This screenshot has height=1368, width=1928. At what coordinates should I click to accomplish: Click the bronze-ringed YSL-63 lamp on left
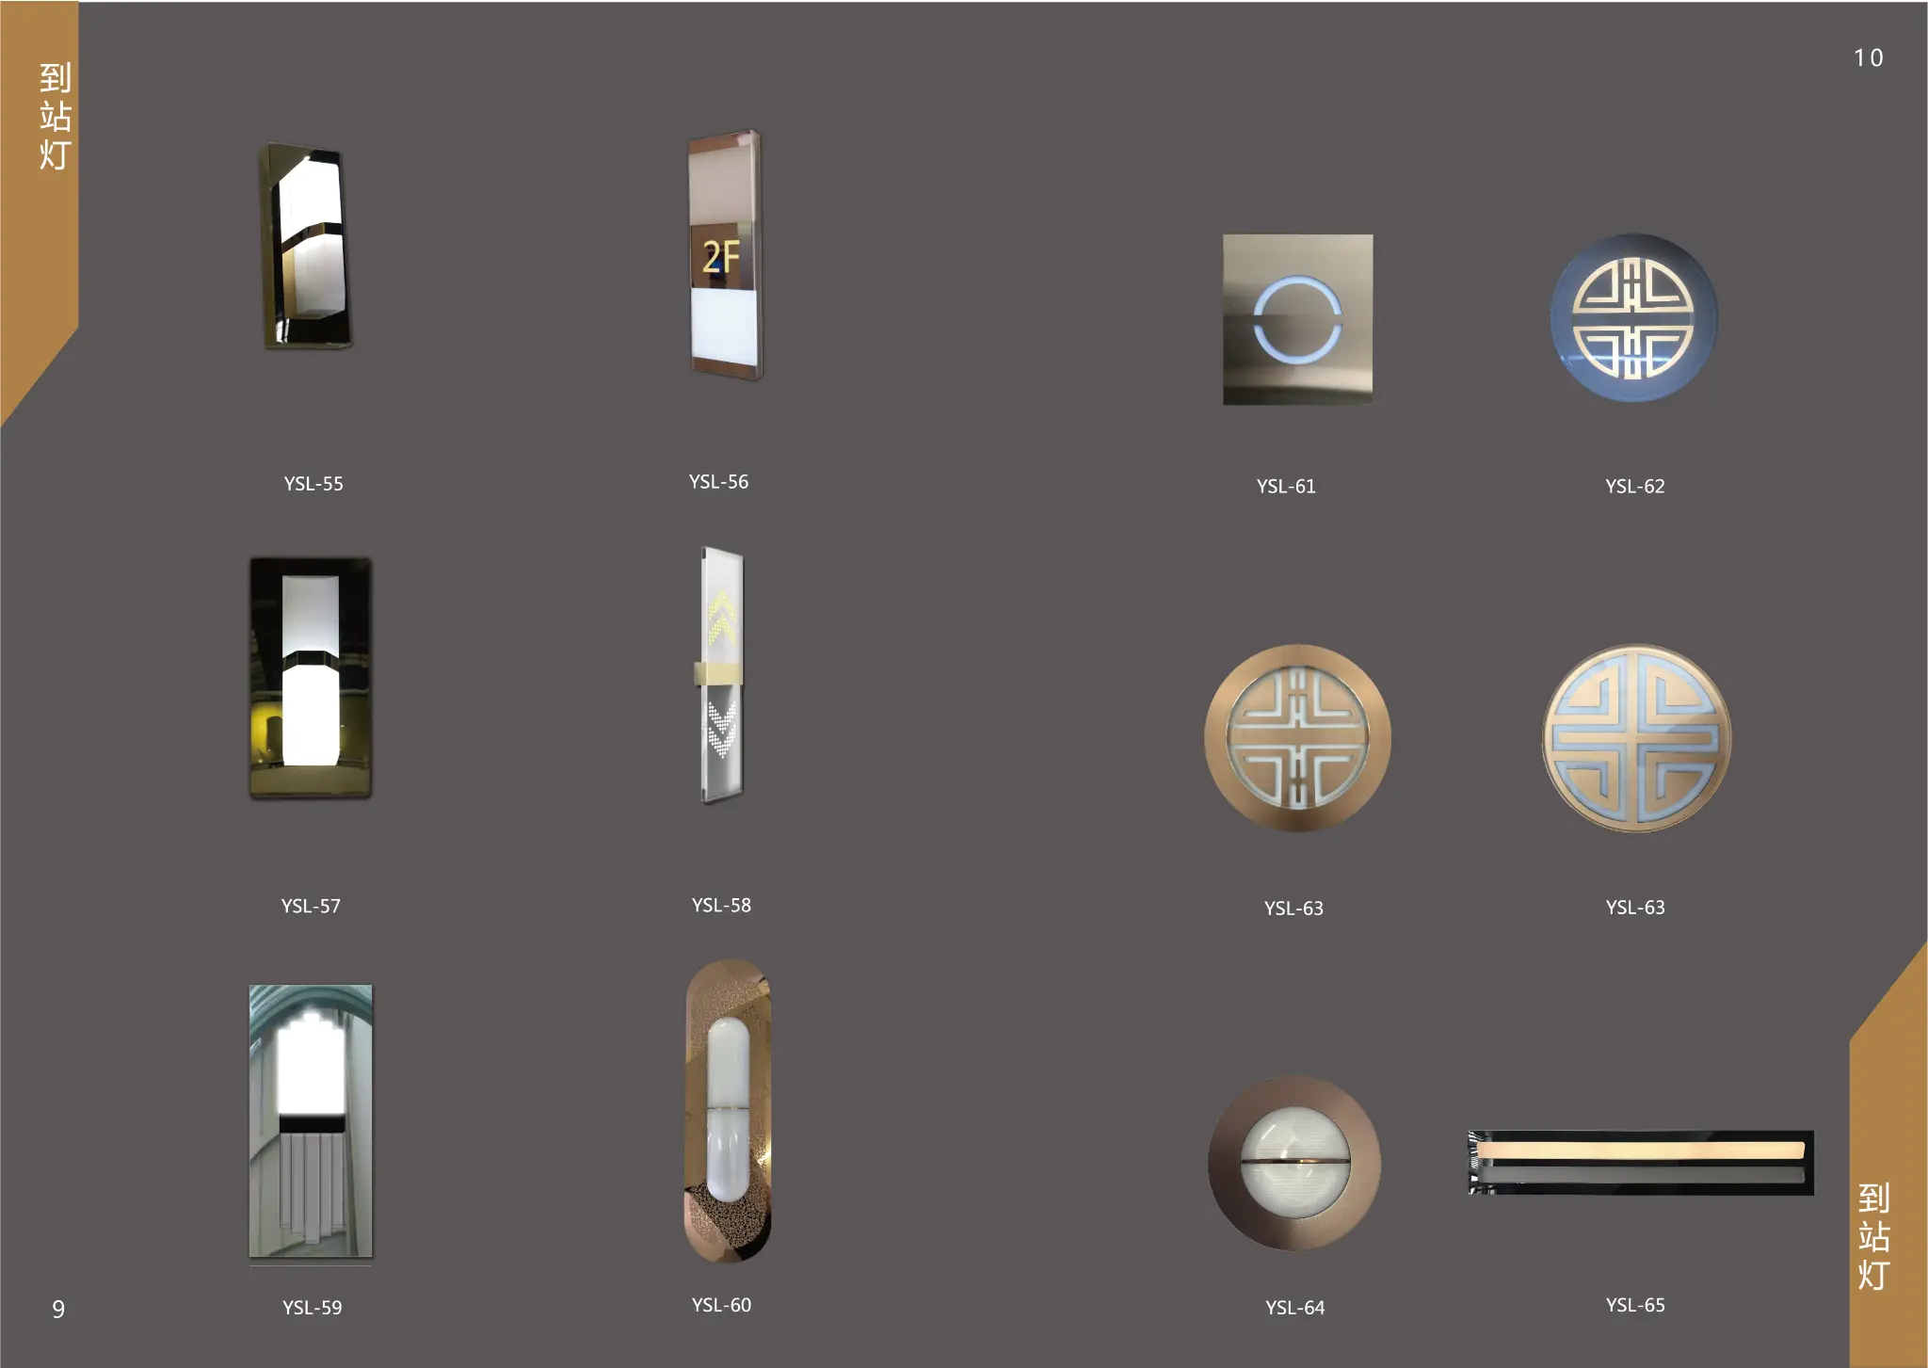coord(1297,738)
